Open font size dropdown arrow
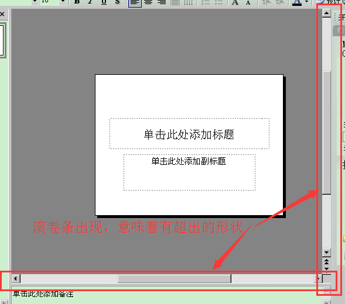Image resolution: width=345 pixels, height=304 pixels. click(63, 2)
